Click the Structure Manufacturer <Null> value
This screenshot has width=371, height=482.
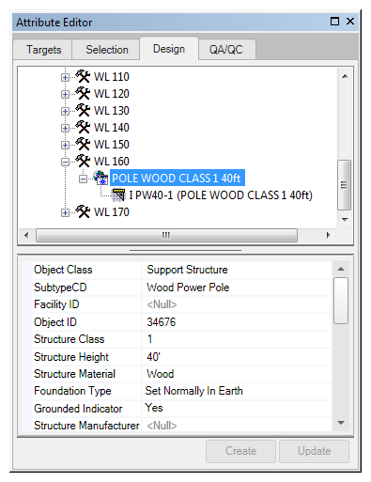pos(237,425)
